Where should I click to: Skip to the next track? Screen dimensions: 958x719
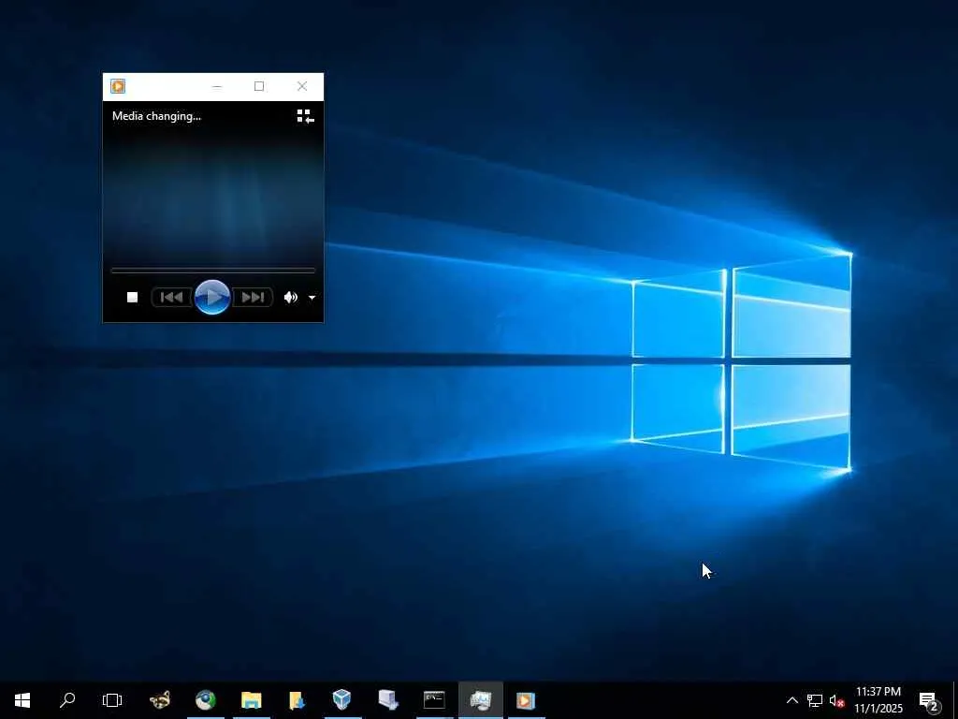pos(253,297)
